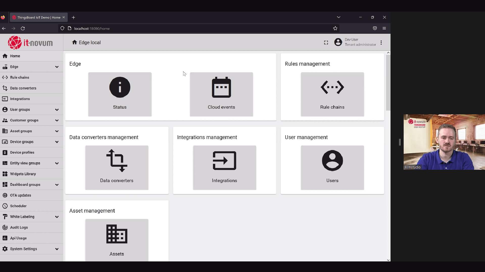Open the Data converters card

tap(117, 167)
